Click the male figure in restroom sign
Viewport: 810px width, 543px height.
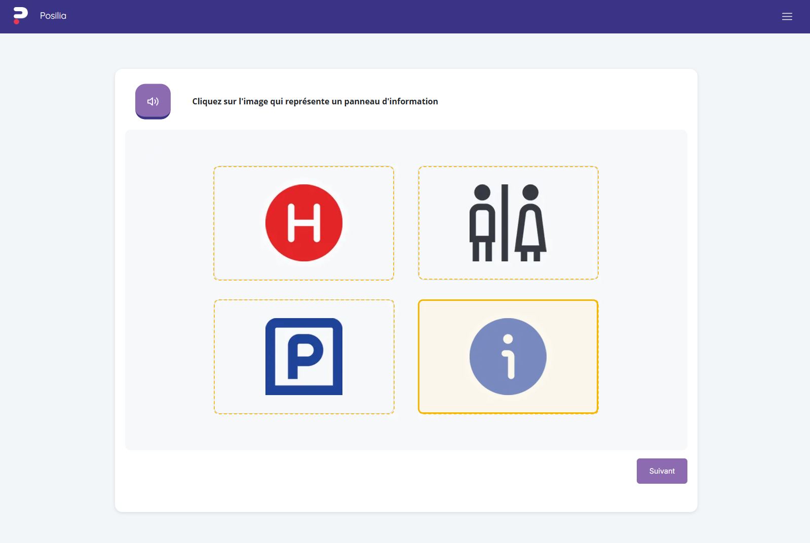[x=482, y=223]
